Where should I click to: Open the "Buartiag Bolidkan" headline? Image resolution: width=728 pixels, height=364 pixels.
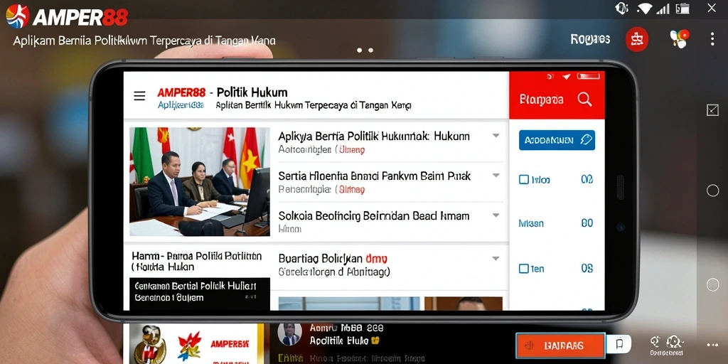point(333,259)
